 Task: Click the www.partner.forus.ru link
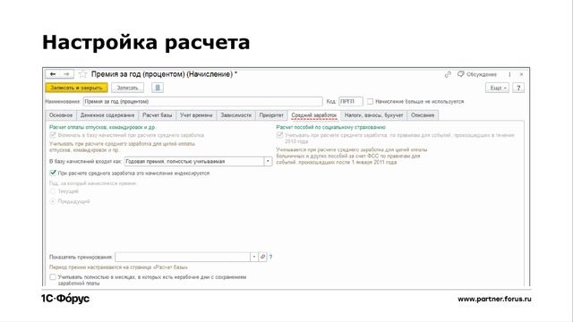(x=494, y=299)
